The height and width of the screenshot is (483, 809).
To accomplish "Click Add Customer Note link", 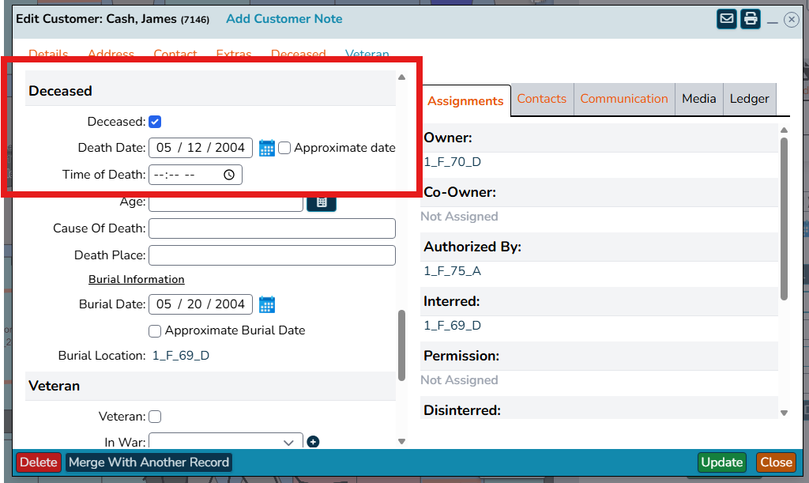I will [x=284, y=19].
